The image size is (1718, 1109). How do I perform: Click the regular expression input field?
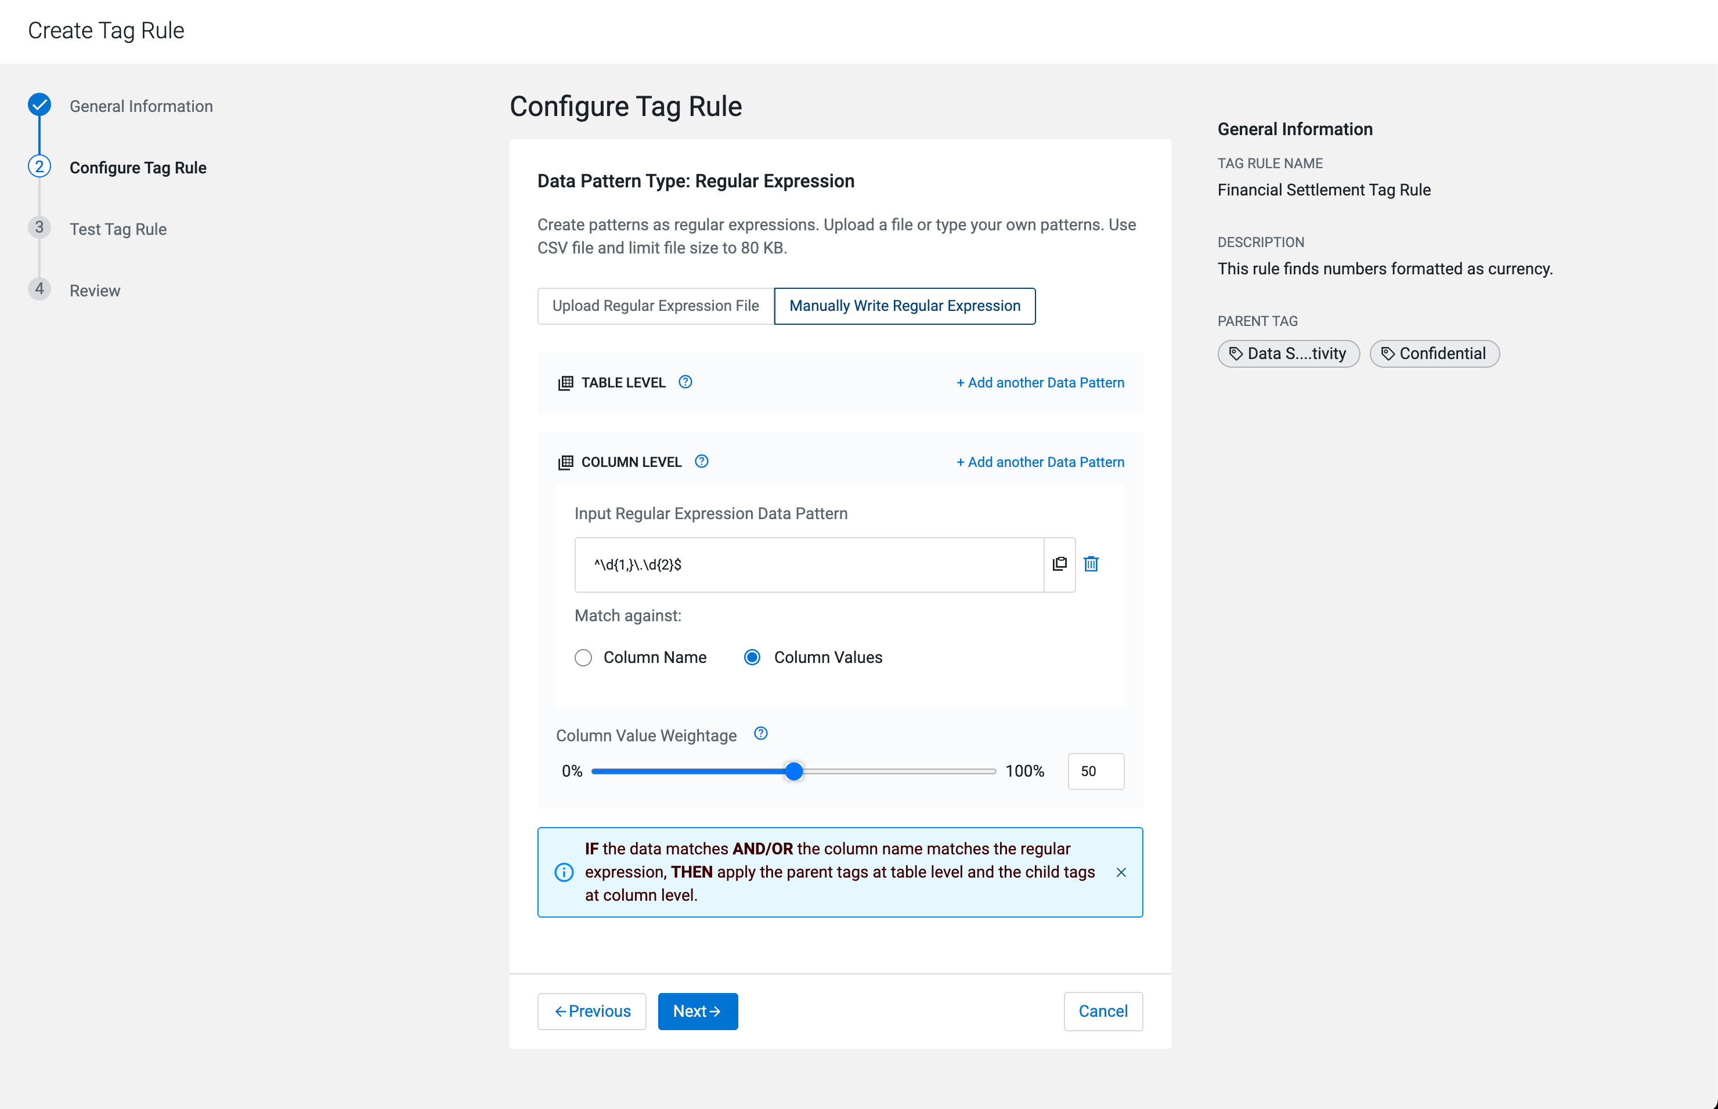(809, 564)
